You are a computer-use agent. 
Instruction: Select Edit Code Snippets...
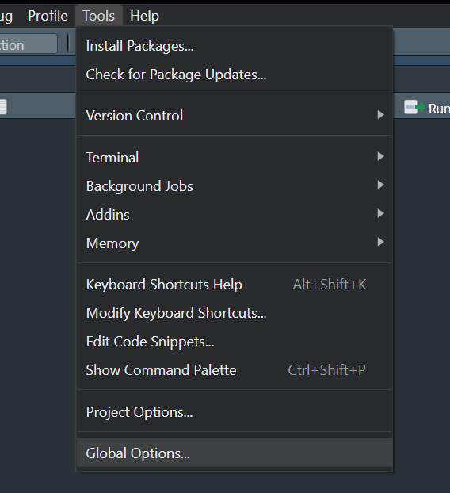click(x=235, y=342)
